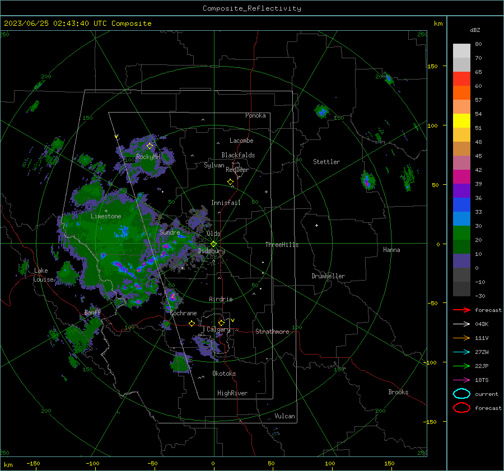This screenshot has width=504, height=471.
Task: Select the 39 dBZ magenta color swatch
Action: click(x=461, y=176)
